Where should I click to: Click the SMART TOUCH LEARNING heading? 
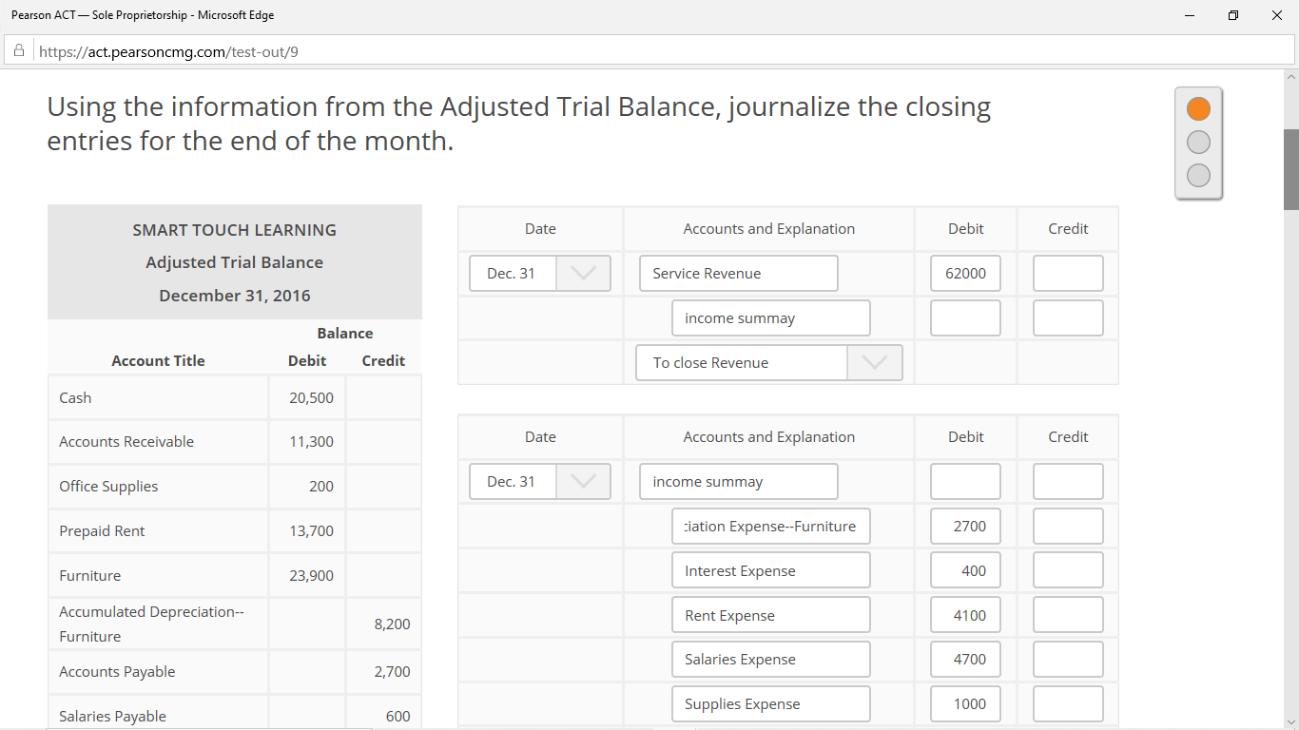pyautogui.click(x=234, y=229)
